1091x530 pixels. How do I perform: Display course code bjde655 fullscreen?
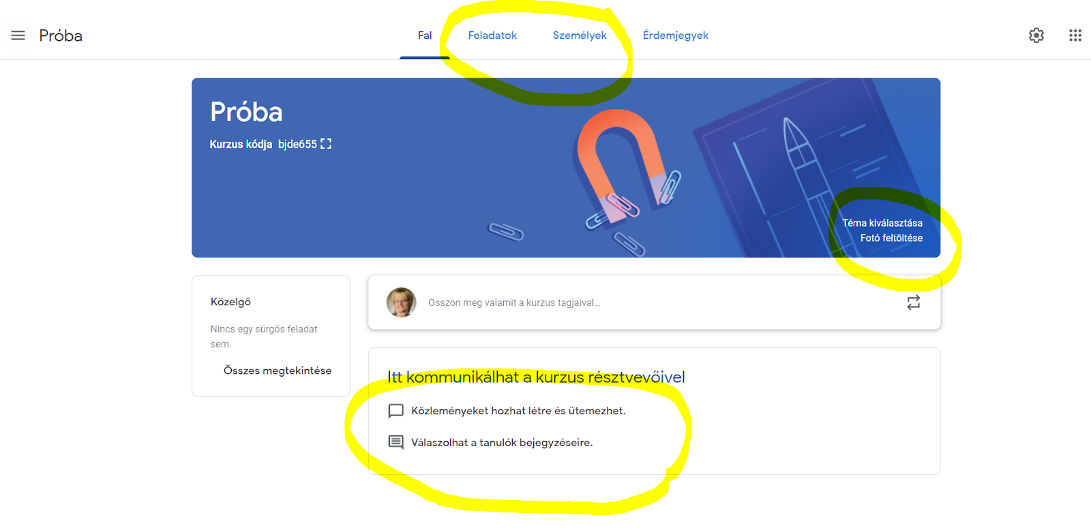coord(326,144)
